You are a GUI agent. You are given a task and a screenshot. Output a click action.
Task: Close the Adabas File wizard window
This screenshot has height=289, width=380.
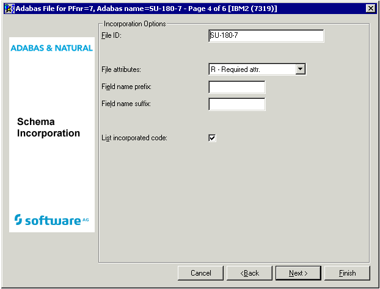tap(370, 8)
